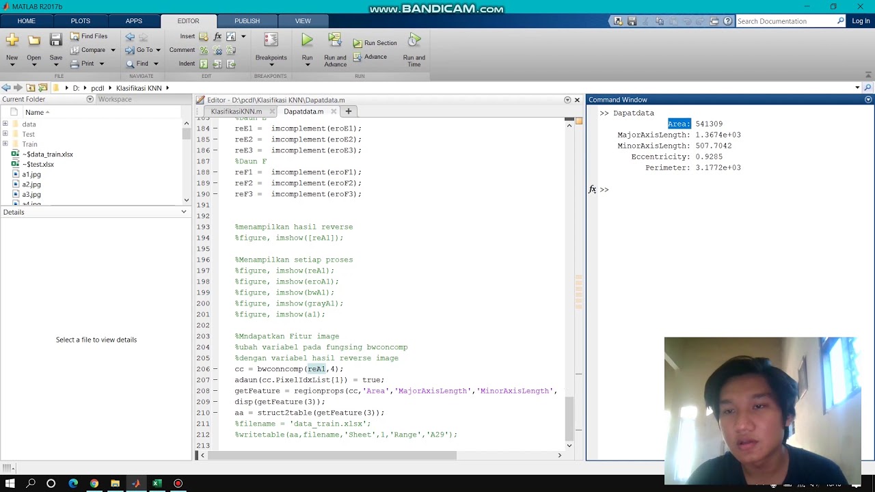
Task: Open Excel from the taskbar
Action: tap(157, 483)
